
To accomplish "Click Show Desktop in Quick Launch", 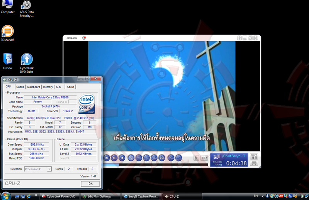I will coord(17,196).
